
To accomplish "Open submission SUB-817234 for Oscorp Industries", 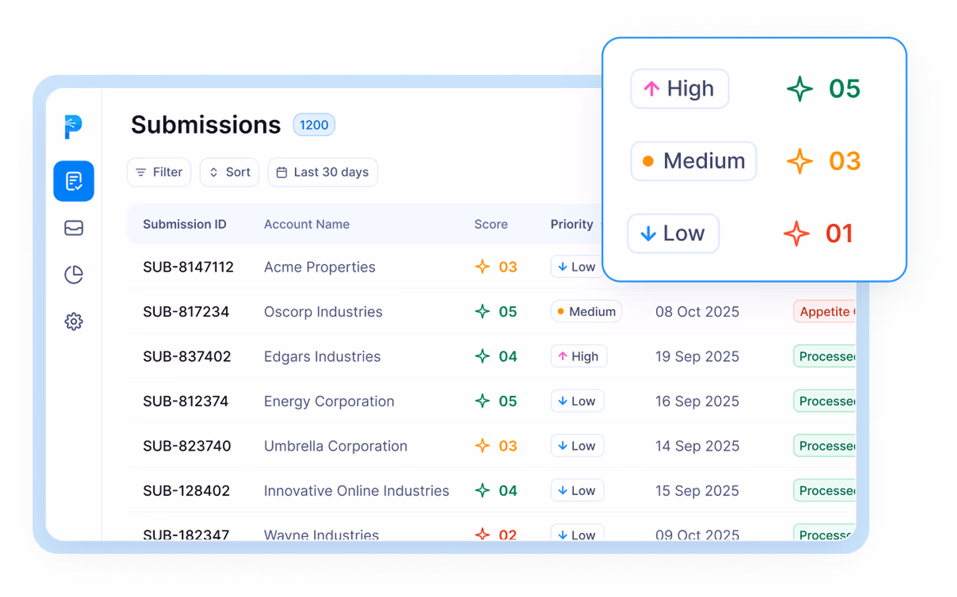I will click(186, 312).
